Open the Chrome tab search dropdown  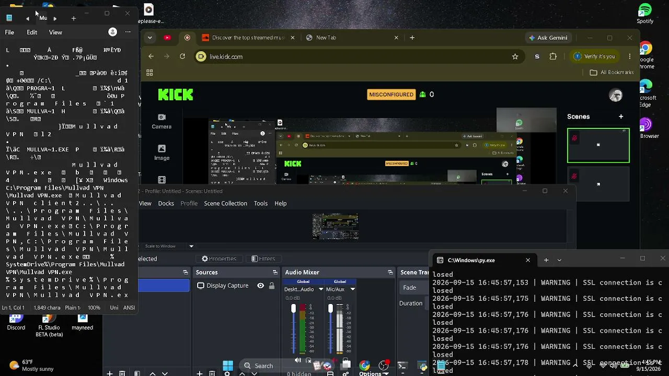150,38
